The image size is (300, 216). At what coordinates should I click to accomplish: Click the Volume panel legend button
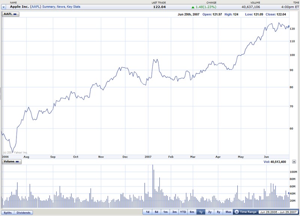(12, 162)
